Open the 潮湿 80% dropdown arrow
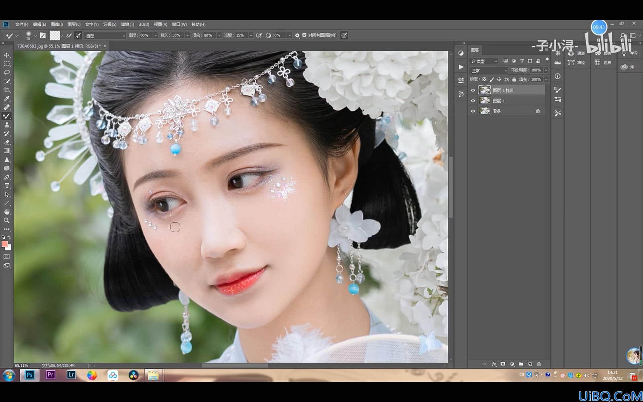The height and width of the screenshot is (402, 643). click(155, 35)
